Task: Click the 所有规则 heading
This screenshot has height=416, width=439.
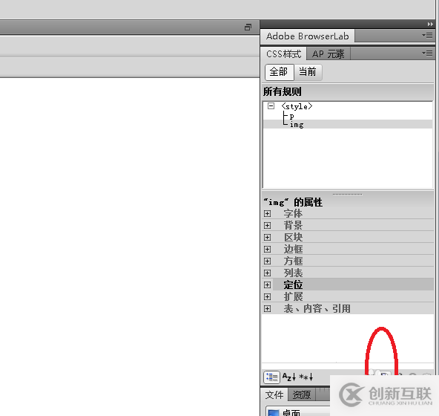Action: coord(283,91)
